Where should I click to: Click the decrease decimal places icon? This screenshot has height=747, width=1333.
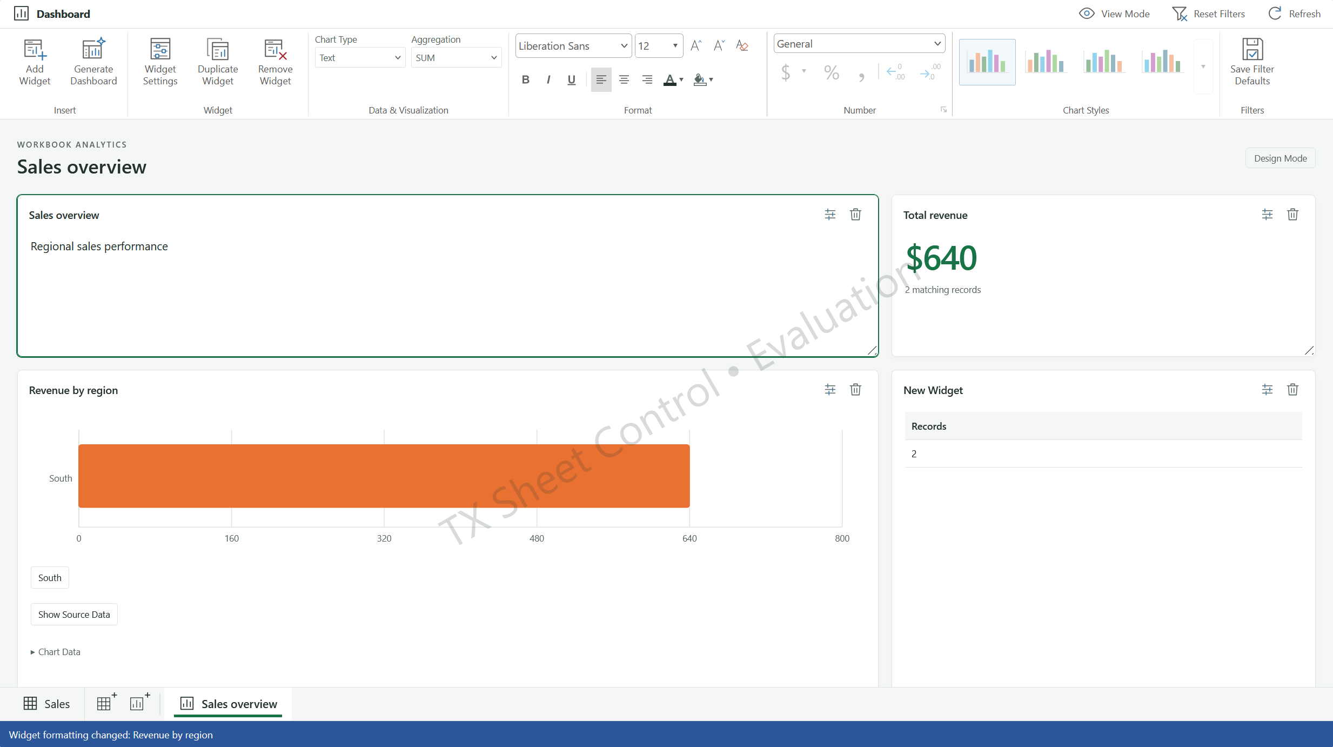[930, 72]
